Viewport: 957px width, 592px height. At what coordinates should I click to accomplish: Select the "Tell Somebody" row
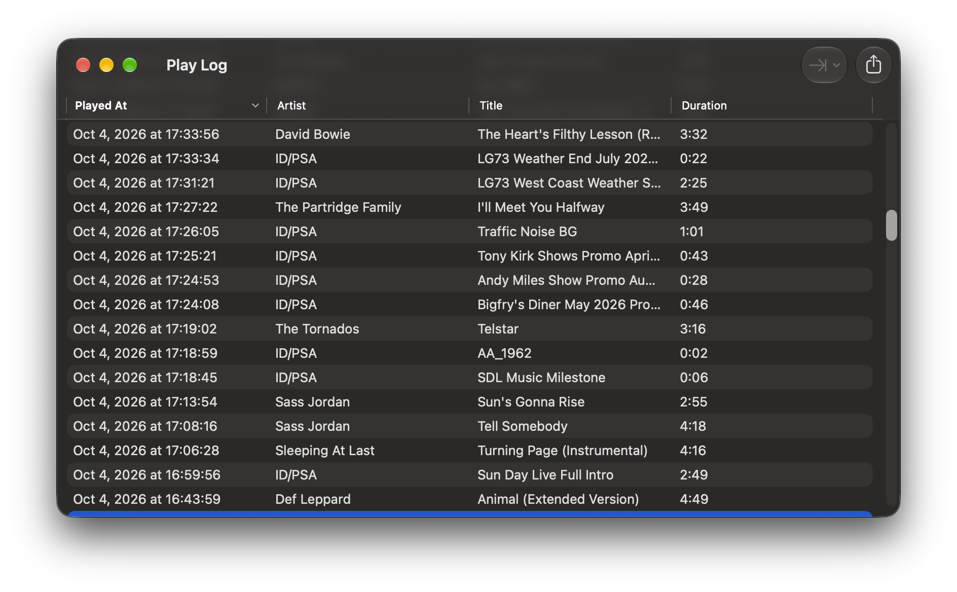(470, 426)
